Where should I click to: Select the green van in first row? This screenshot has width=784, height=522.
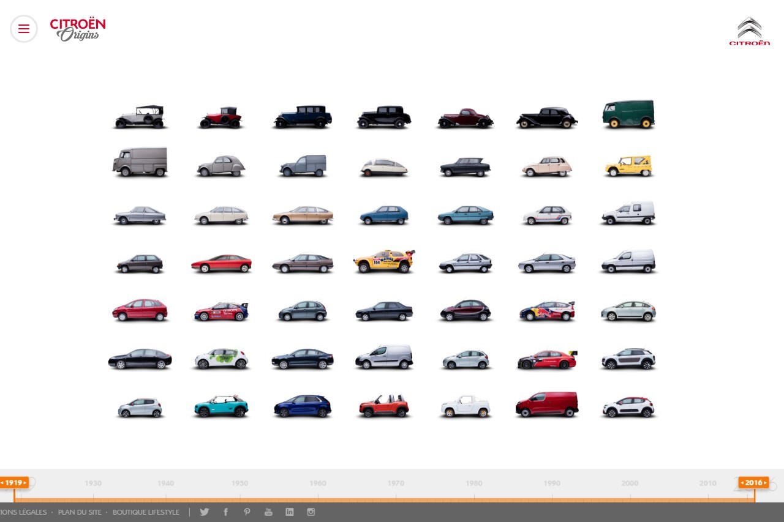pyautogui.click(x=628, y=114)
